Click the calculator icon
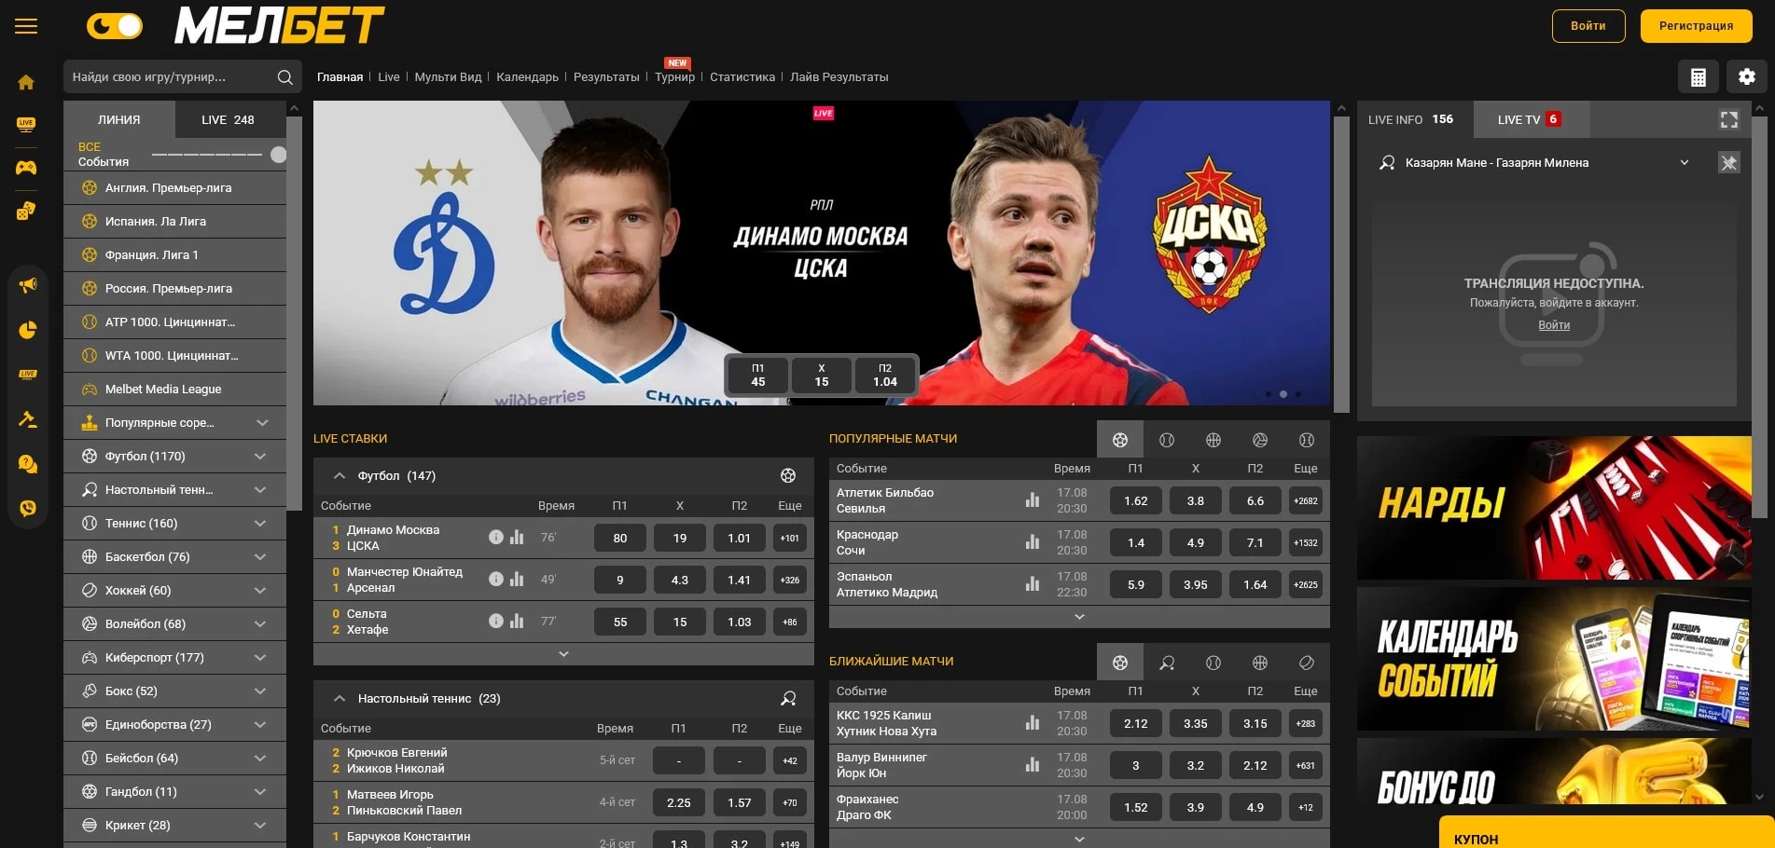The height and width of the screenshot is (848, 1775). point(1698,77)
